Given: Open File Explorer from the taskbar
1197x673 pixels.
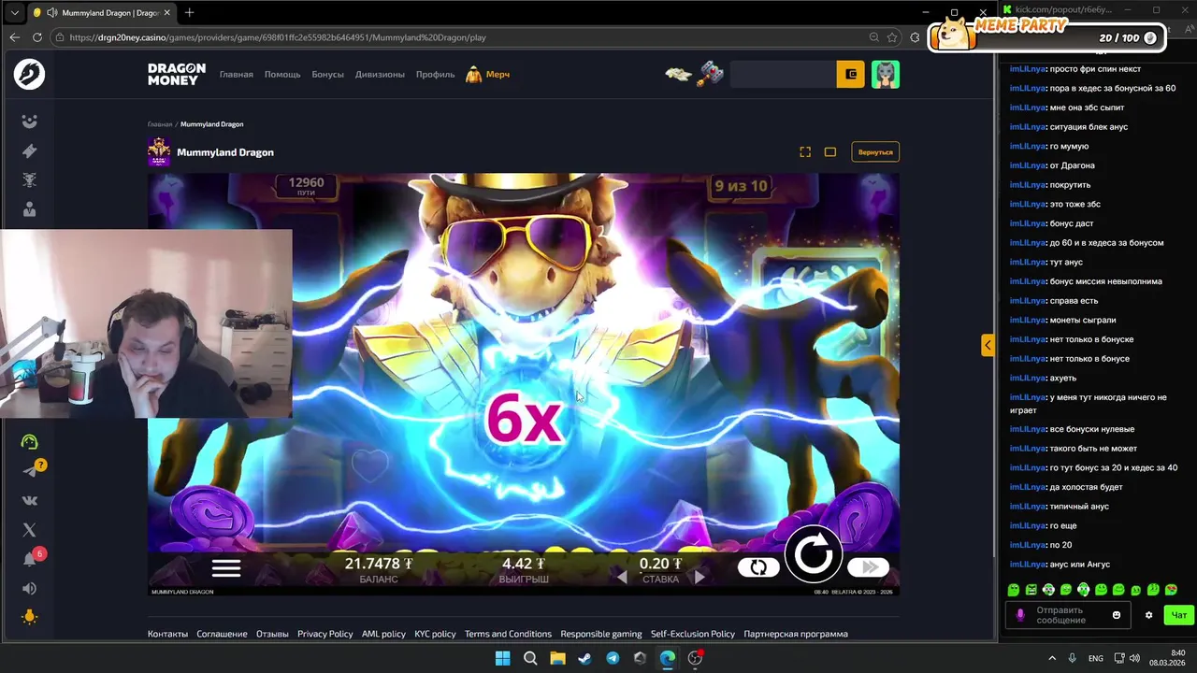Looking at the screenshot, I should (x=557, y=658).
